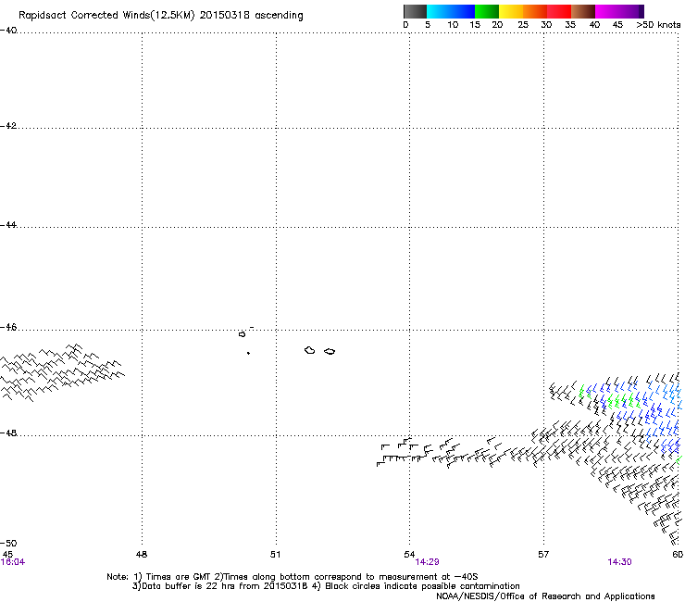Click the small island outline just below -46
The height and width of the screenshot is (602, 685).
point(242,334)
